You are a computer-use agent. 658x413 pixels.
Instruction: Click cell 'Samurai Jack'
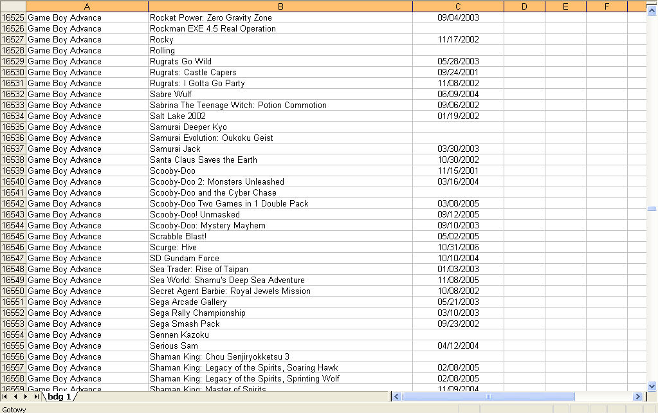(x=280, y=149)
